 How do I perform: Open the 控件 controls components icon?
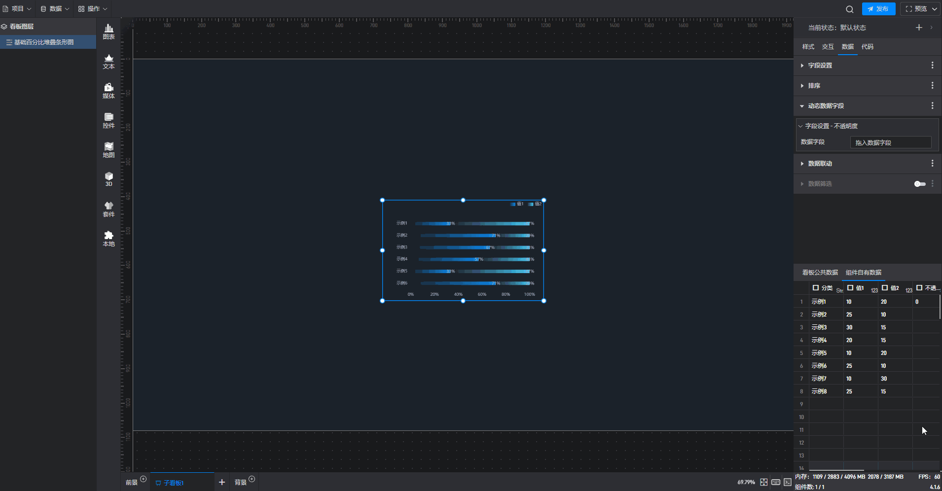pos(109,121)
